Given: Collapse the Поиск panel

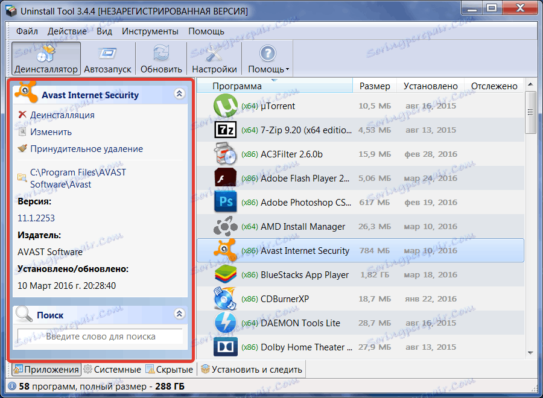Looking at the screenshot, I should click(179, 314).
